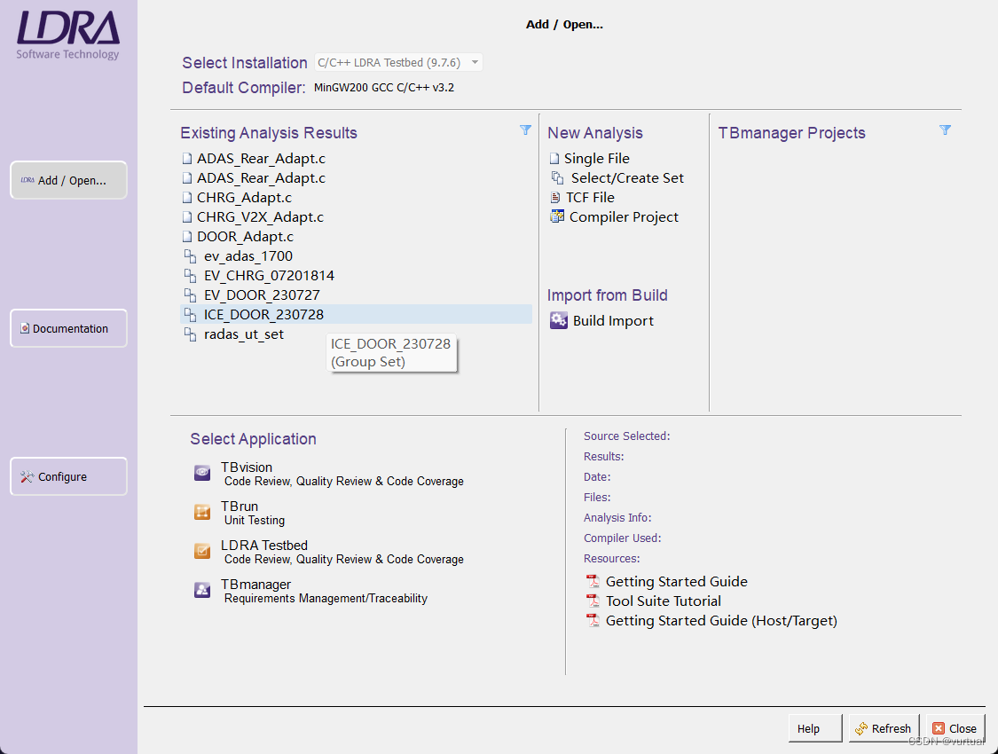998x754 pixels.
Task: Open the Documentation sidebar button
Action: point(68,328)
